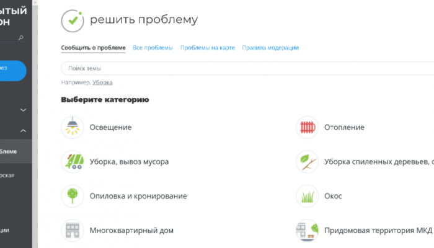
Task: Go to the Правила модерации tab
Action: tap(270, 48)
